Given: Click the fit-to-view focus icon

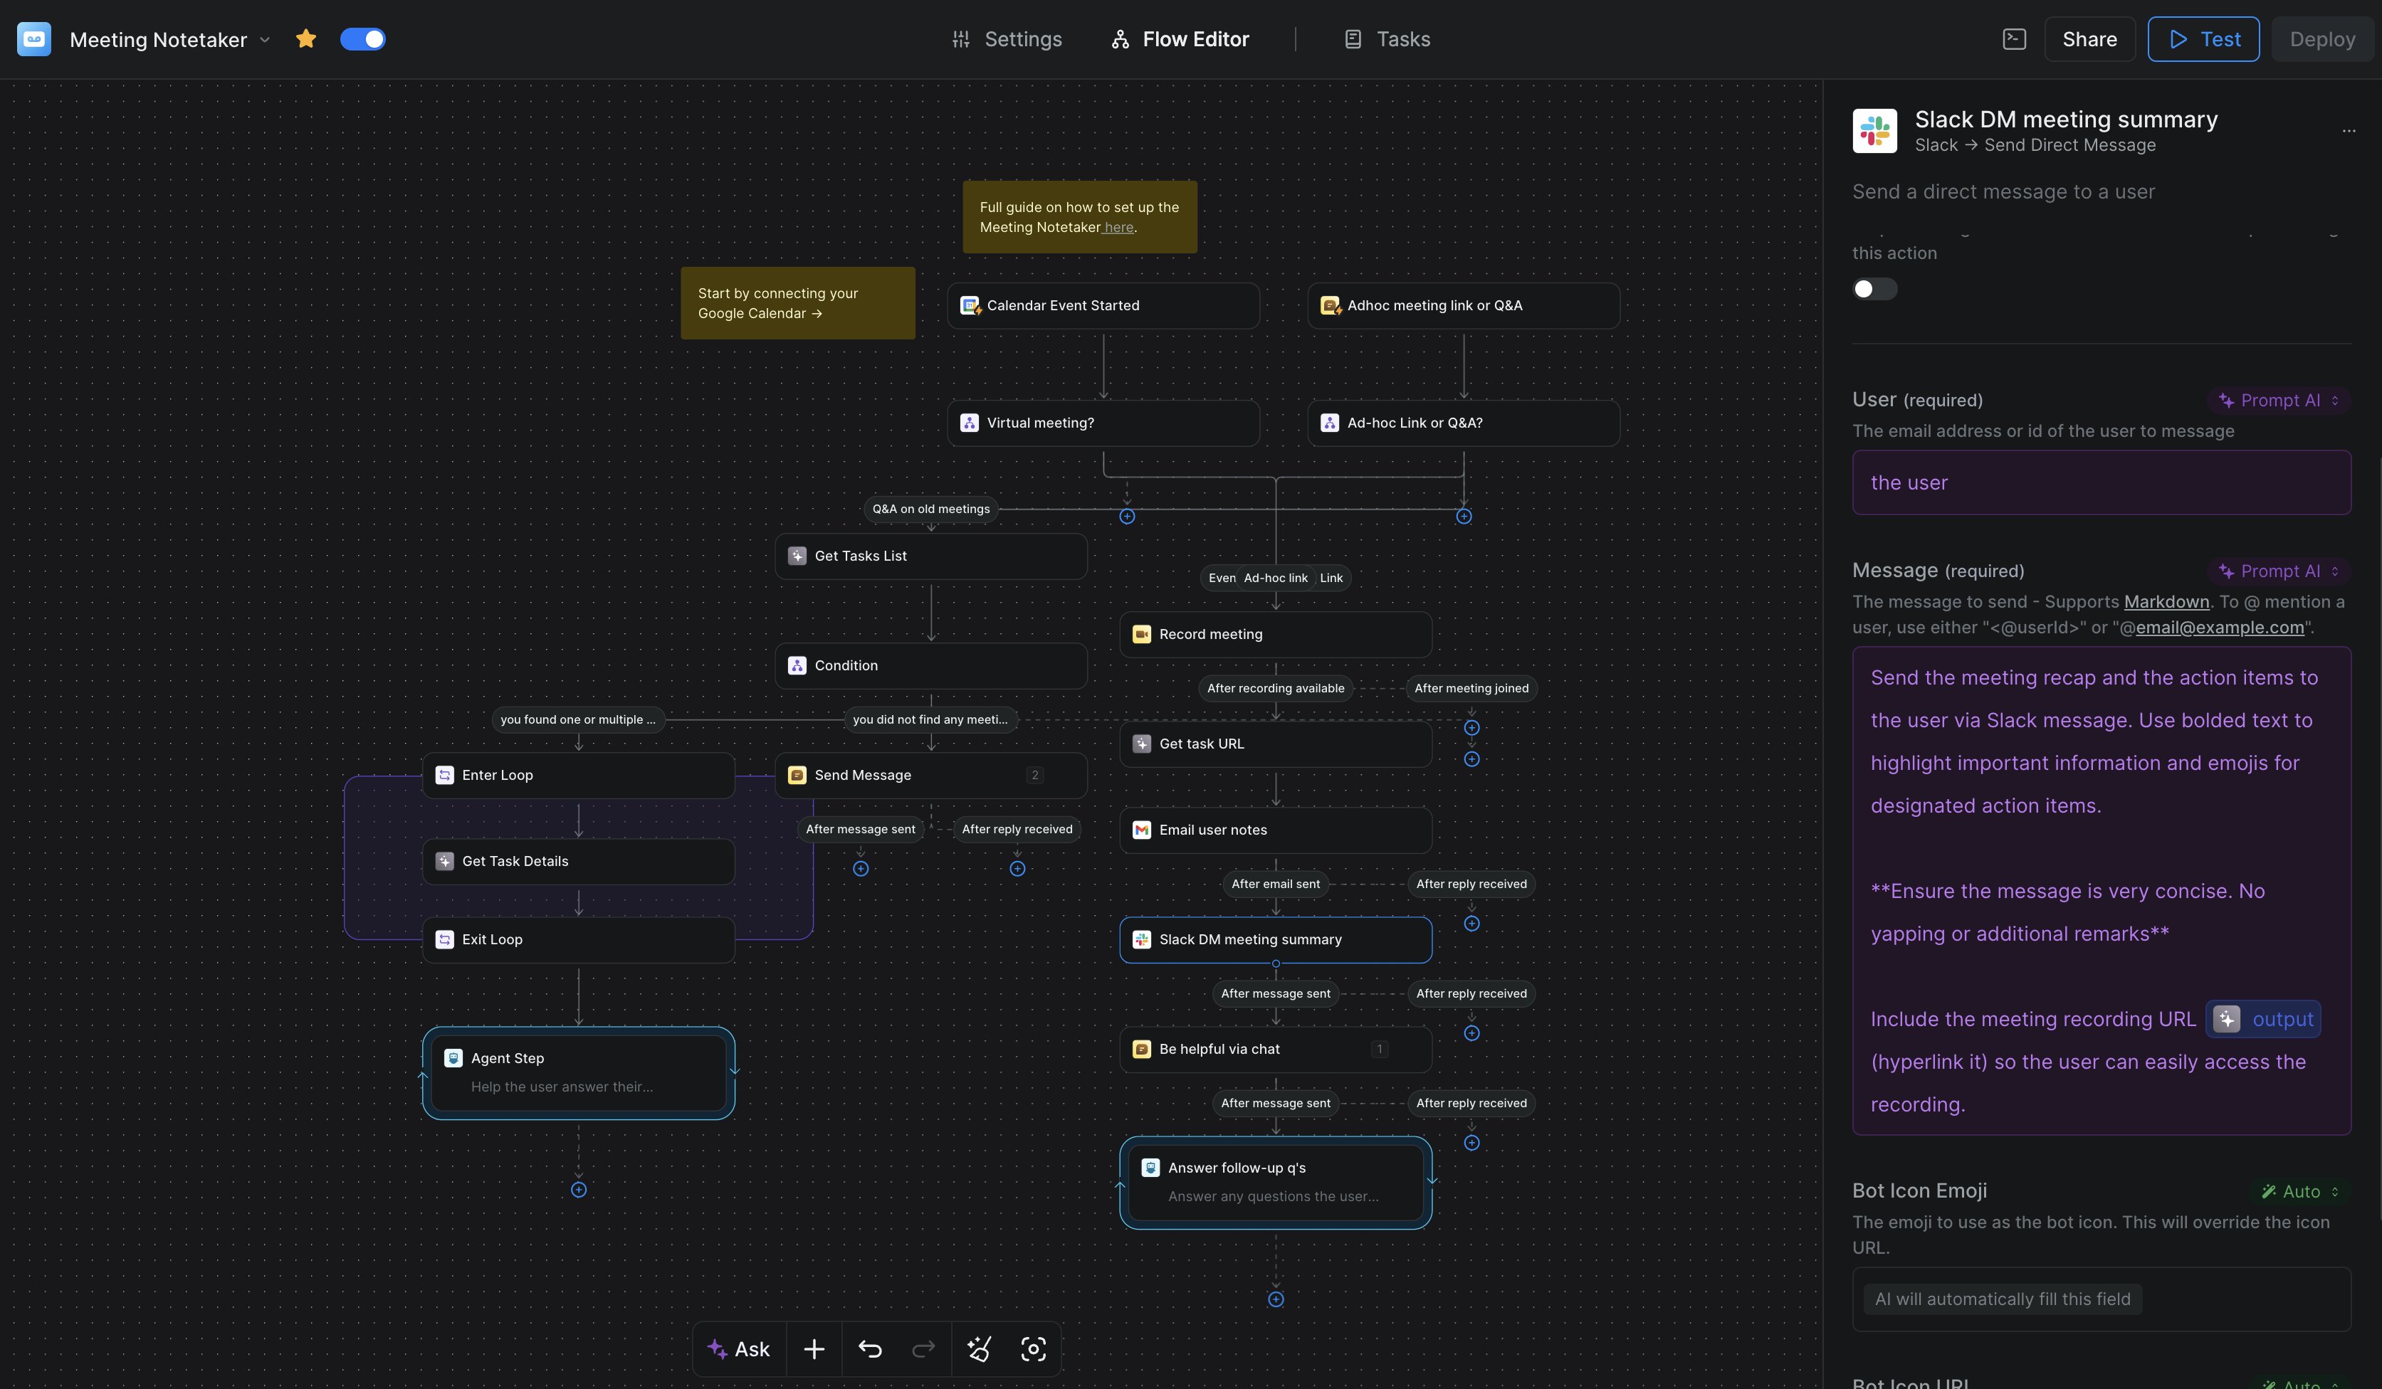Looking at the screenshot, I should tap(1033, 1349).
